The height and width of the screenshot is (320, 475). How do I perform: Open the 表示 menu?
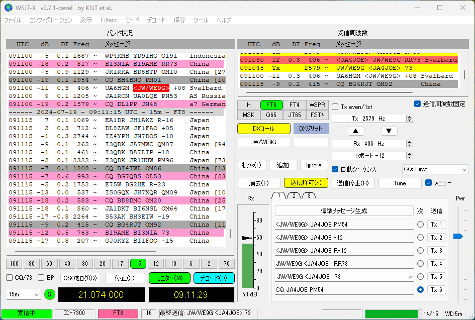[86, 20]
